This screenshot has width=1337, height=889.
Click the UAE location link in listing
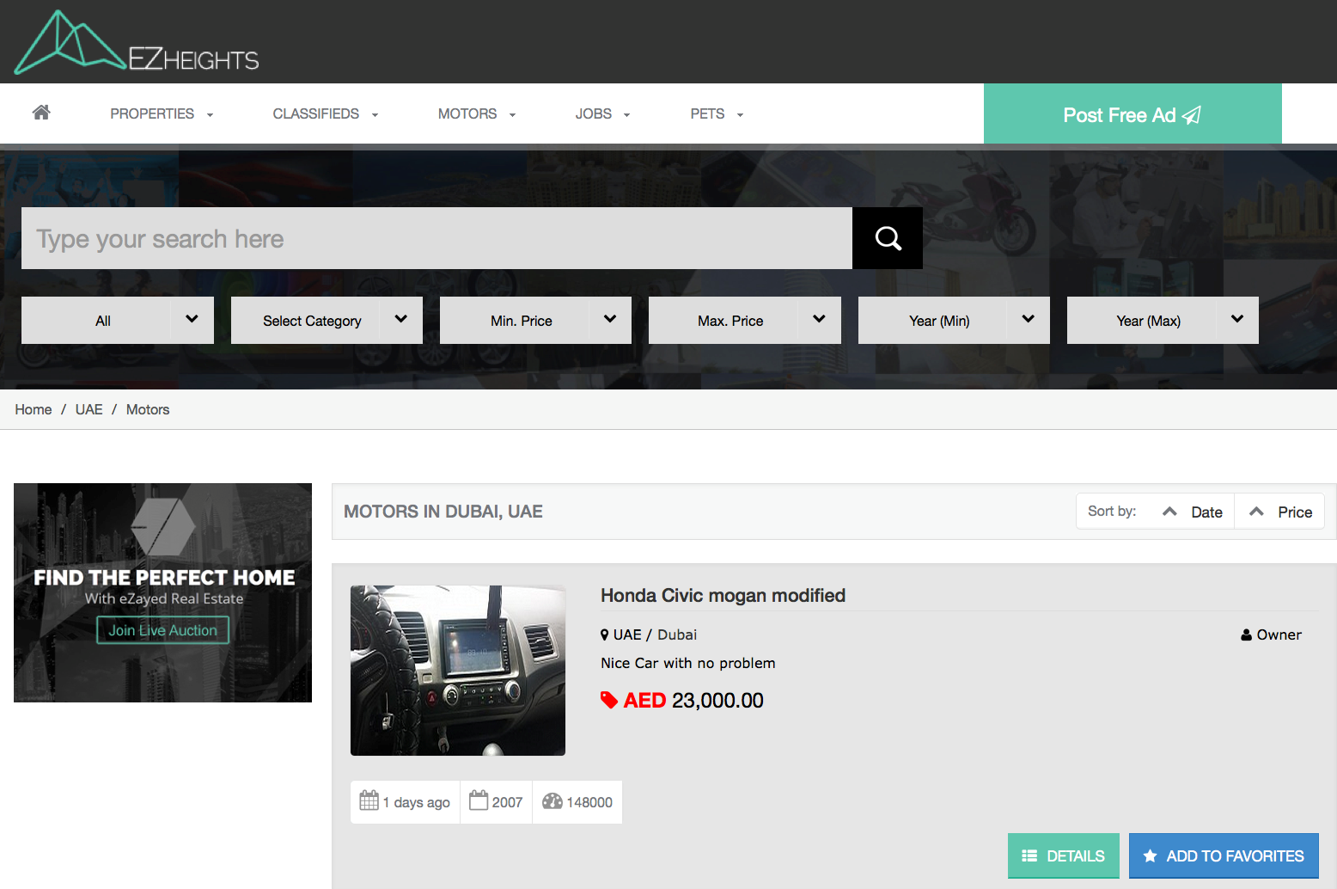pyautogui.click(x=627, y=635)
